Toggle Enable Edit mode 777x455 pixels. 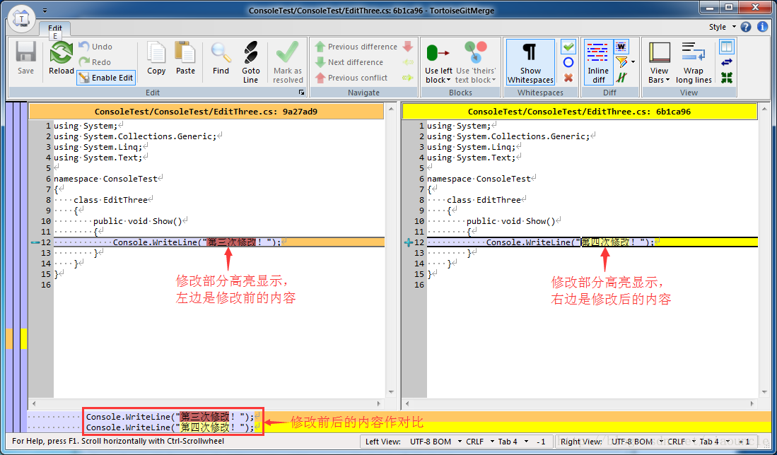point(106,78)
